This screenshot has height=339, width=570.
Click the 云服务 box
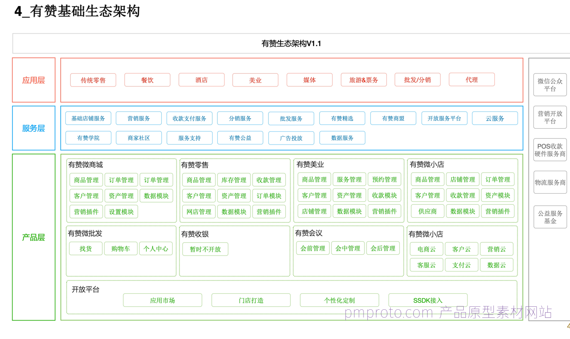495,118
